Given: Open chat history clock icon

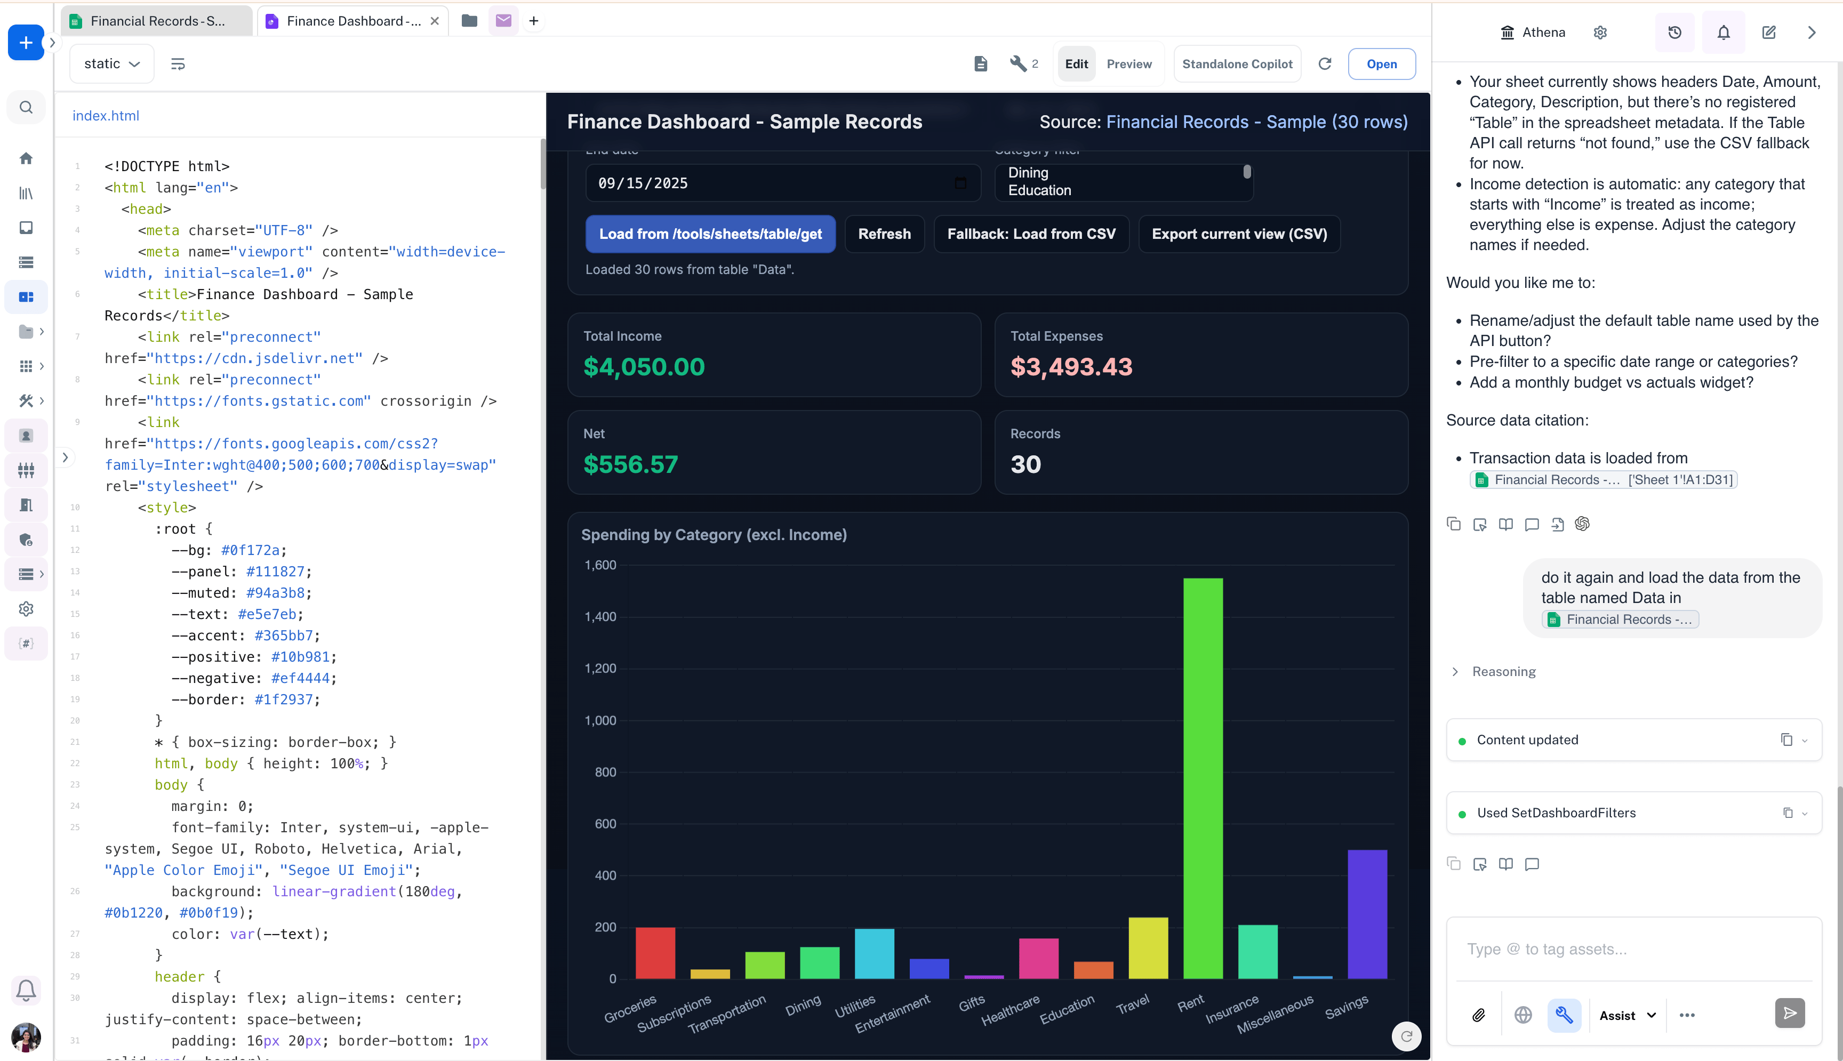Looking at the screenshot, I should point(1674,32).
